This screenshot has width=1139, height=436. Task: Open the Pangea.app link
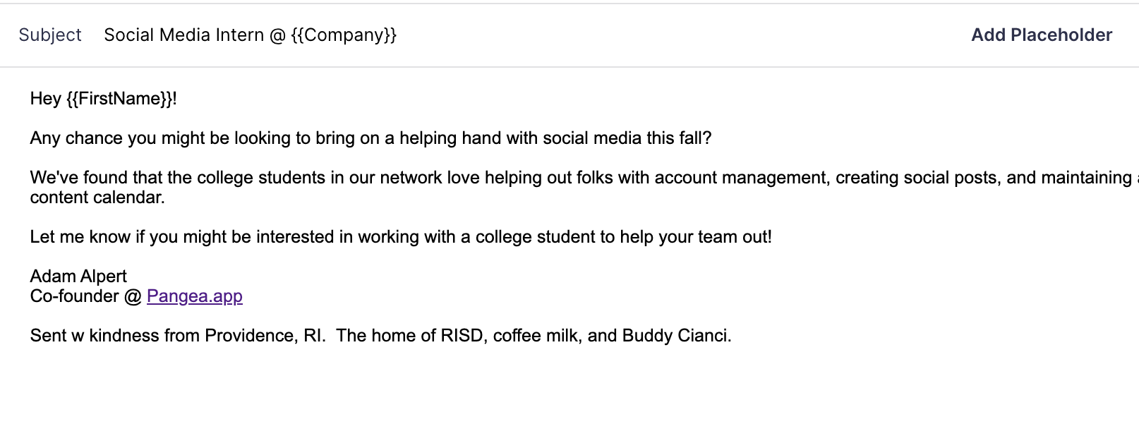(194, 296)
